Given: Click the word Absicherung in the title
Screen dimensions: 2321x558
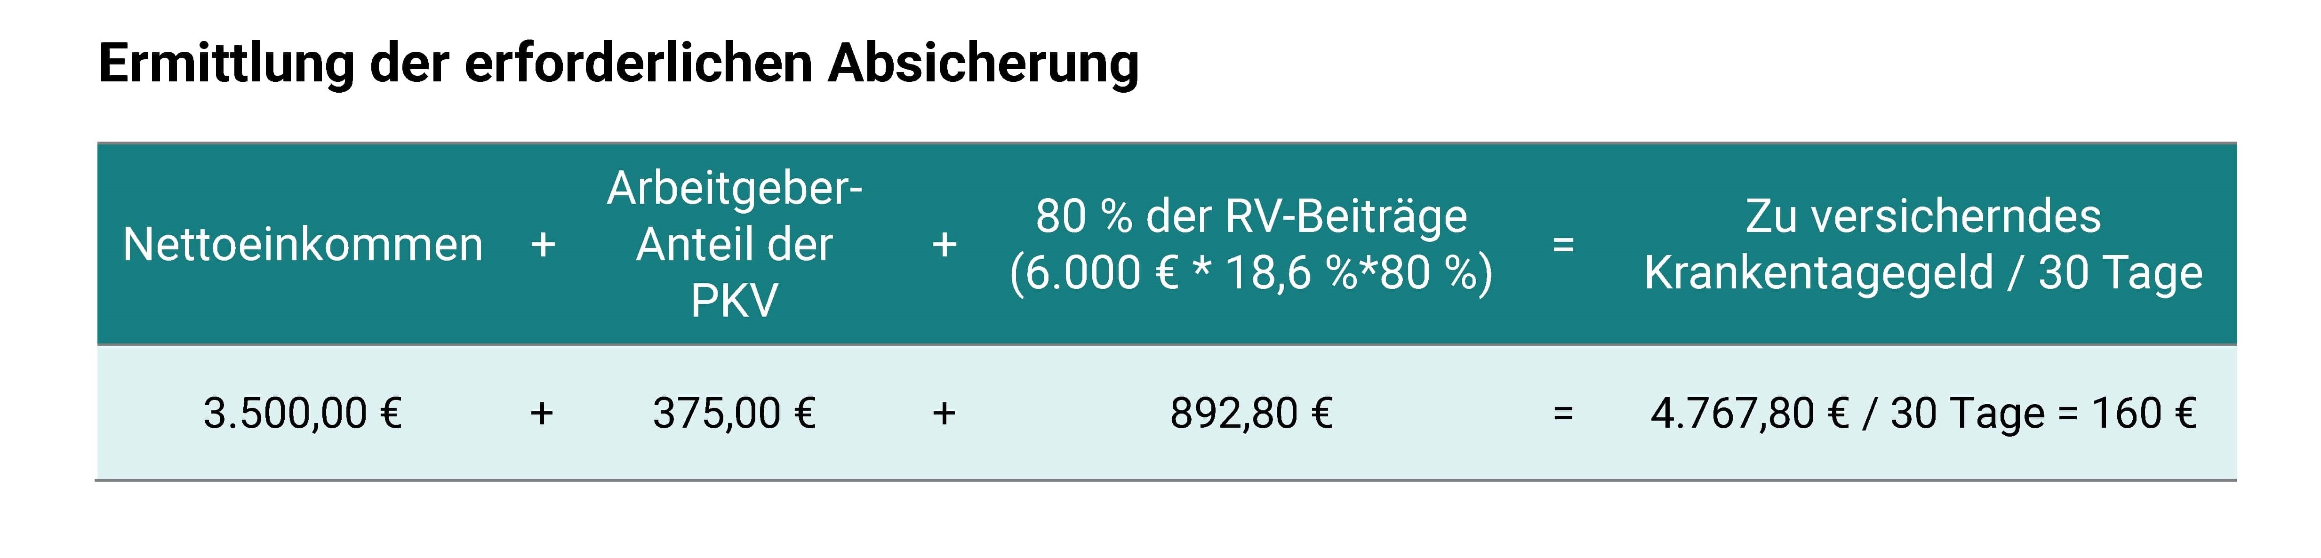Looking at the screenshot, I should (984, 63).
